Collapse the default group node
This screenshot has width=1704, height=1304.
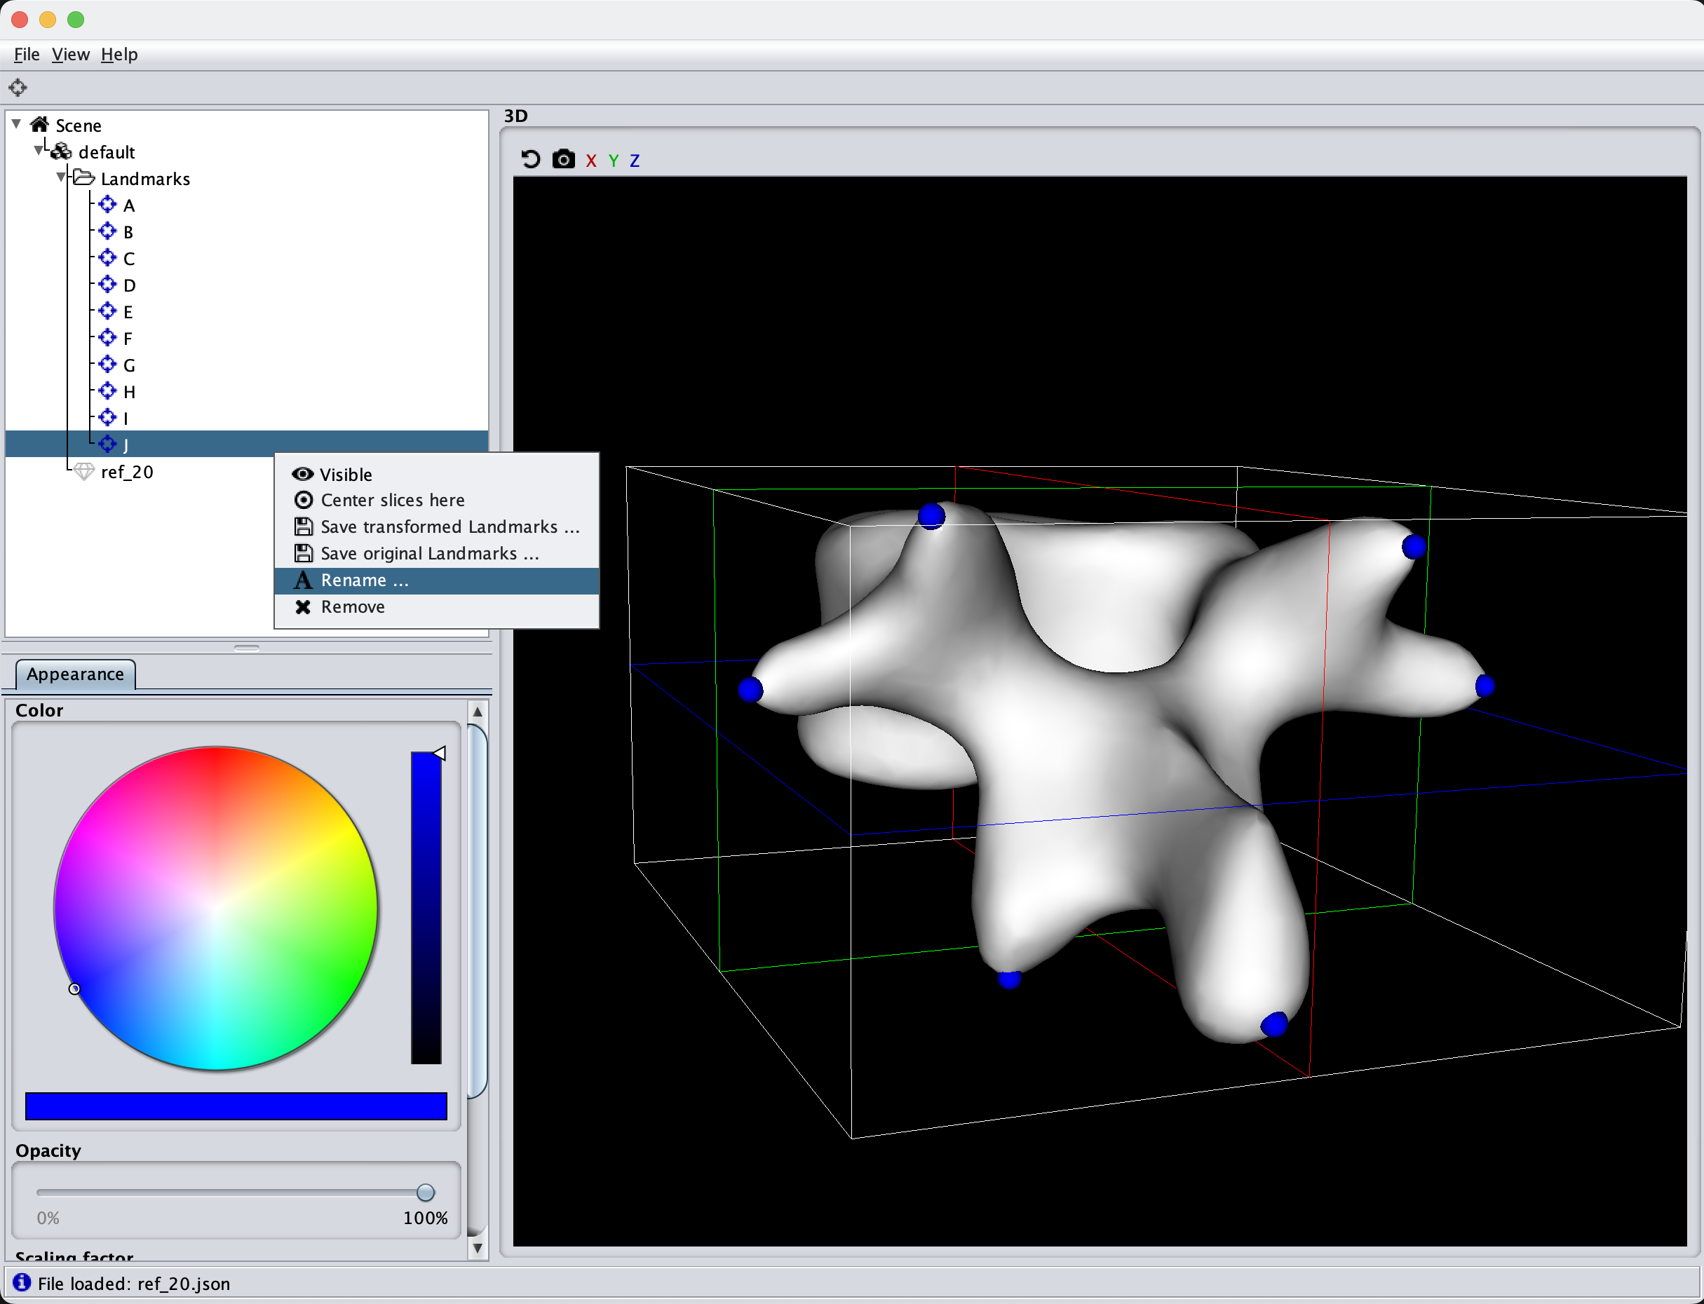38,151
